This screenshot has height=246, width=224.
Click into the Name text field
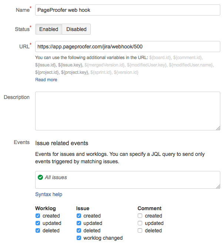tap(127, 10)
